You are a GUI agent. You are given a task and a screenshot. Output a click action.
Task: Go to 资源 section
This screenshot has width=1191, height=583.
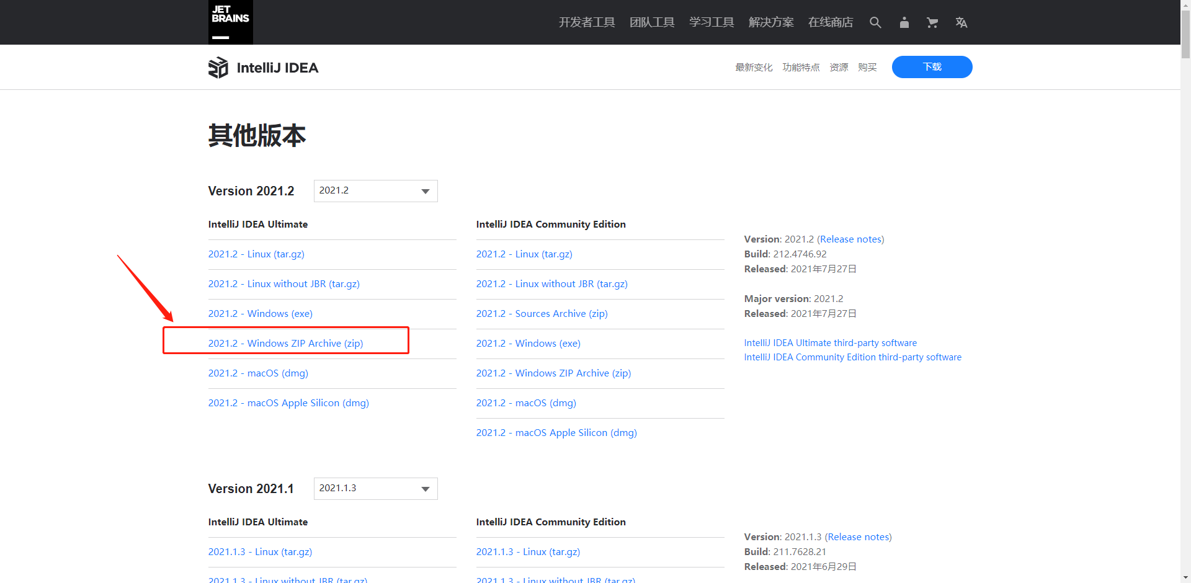point(839,67)
